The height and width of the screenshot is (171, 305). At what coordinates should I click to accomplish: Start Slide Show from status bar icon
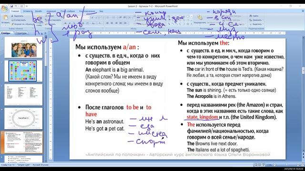[x=264, y=165]
